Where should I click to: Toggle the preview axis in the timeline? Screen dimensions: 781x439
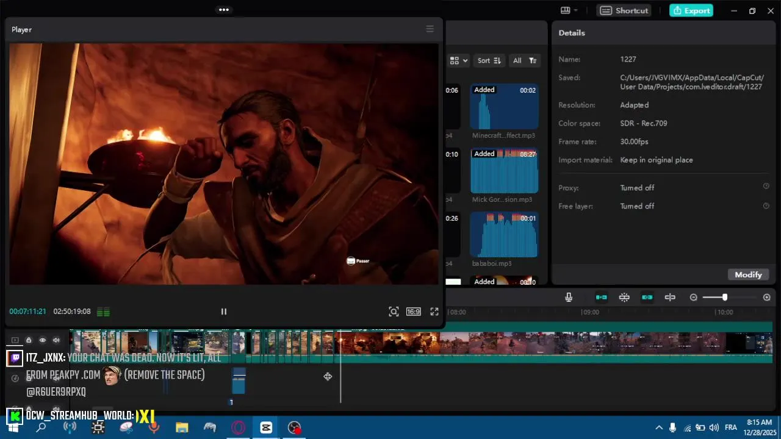(670, 297)
